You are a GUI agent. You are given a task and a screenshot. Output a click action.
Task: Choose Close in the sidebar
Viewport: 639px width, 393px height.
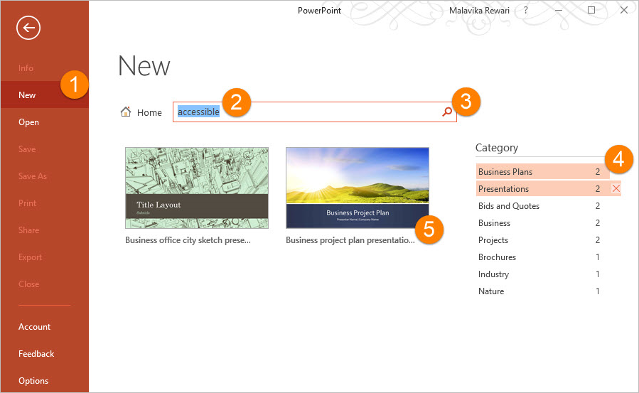(x=28, y=284)
